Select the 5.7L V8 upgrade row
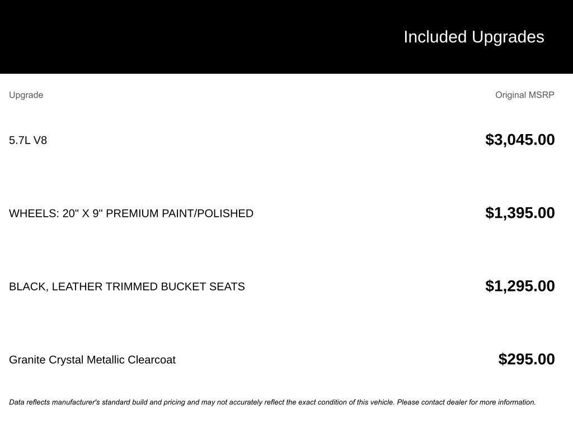 28,140
